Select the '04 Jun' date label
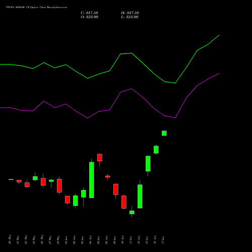The width and height of the screenshot is (252, 252). coord(90,240)
